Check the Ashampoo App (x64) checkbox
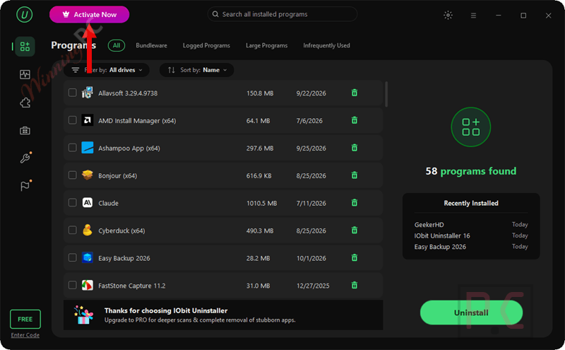The width and height of the screenshot is (565, 350). point(73,148)
